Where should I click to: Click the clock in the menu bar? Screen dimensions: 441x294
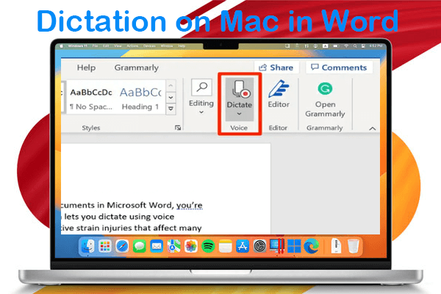[376, 46]
